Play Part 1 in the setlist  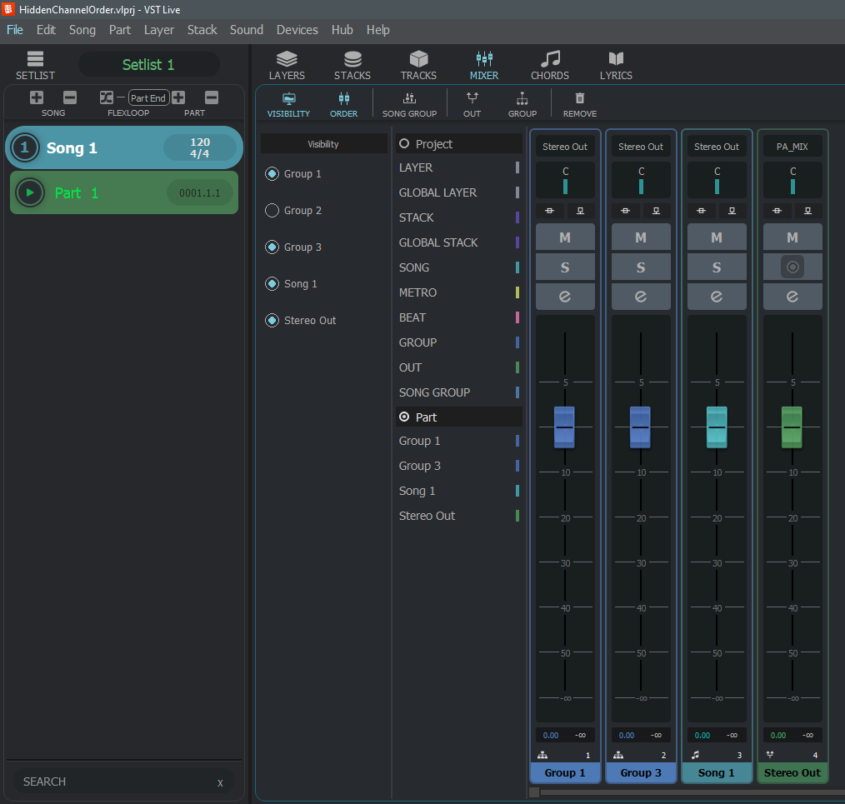tap(30, 193)
